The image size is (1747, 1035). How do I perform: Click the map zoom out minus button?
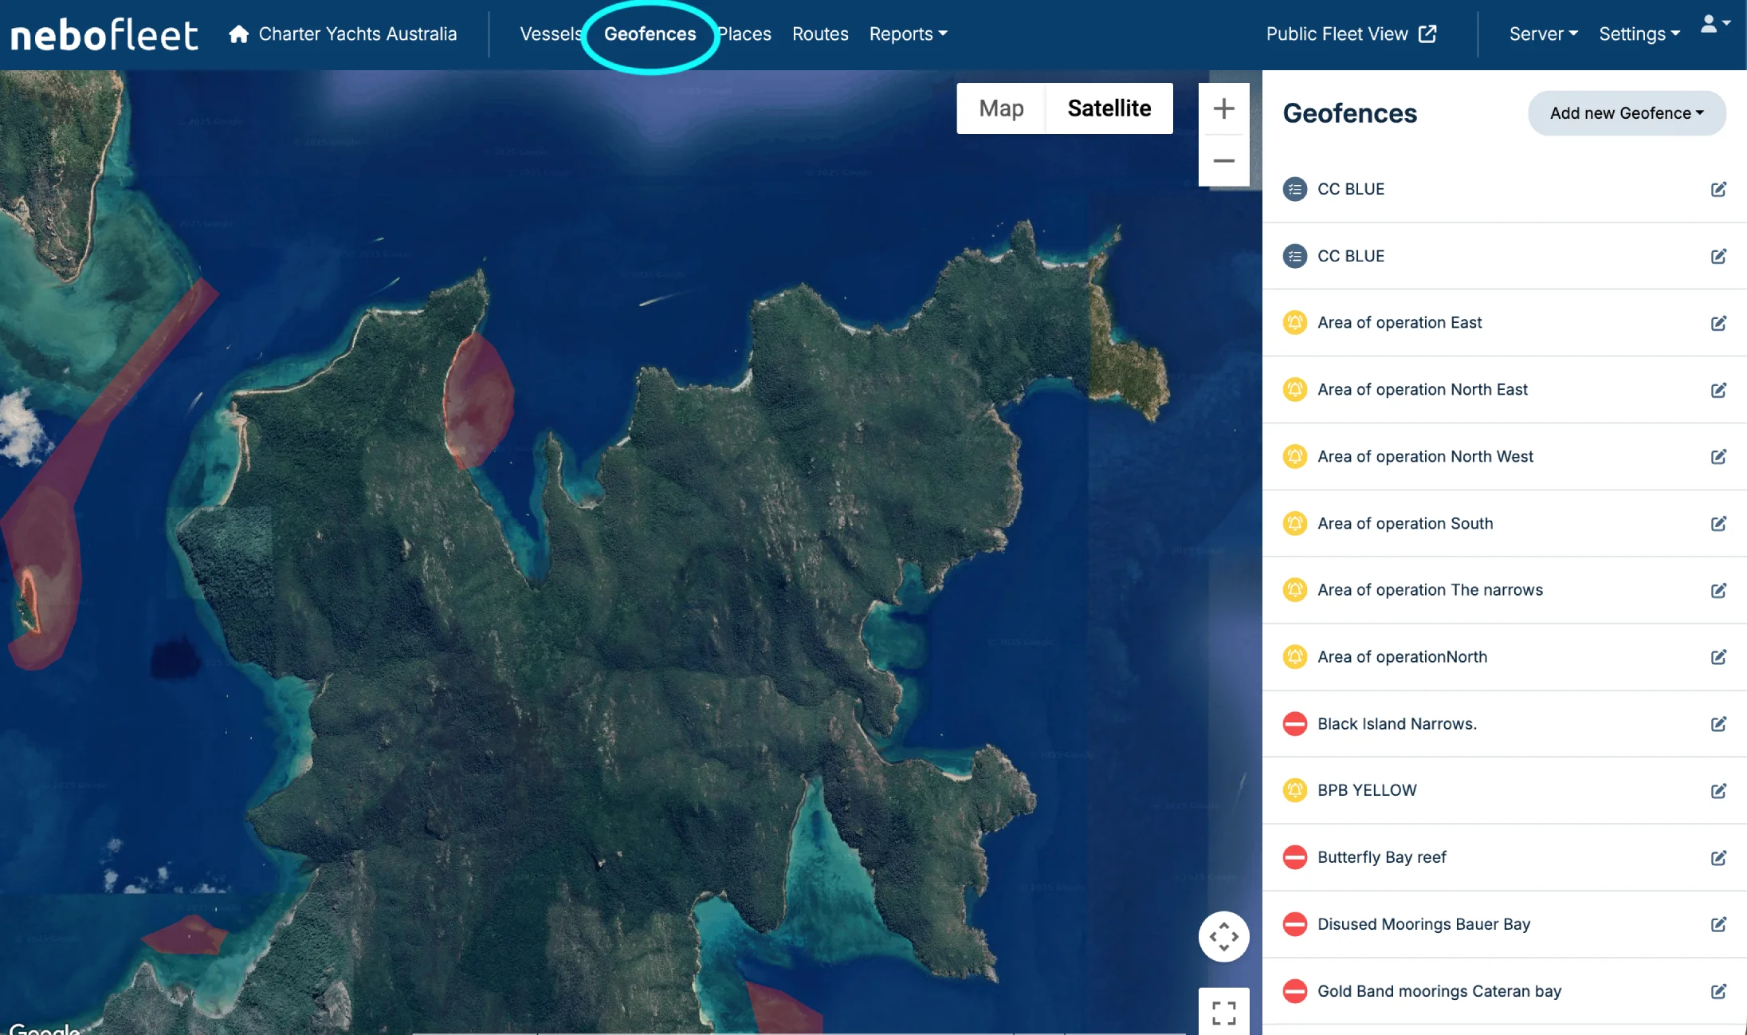1223,160
